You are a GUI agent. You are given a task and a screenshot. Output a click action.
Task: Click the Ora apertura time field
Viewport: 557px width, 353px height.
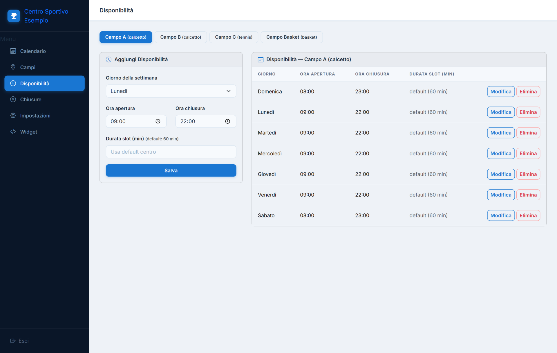136,121
